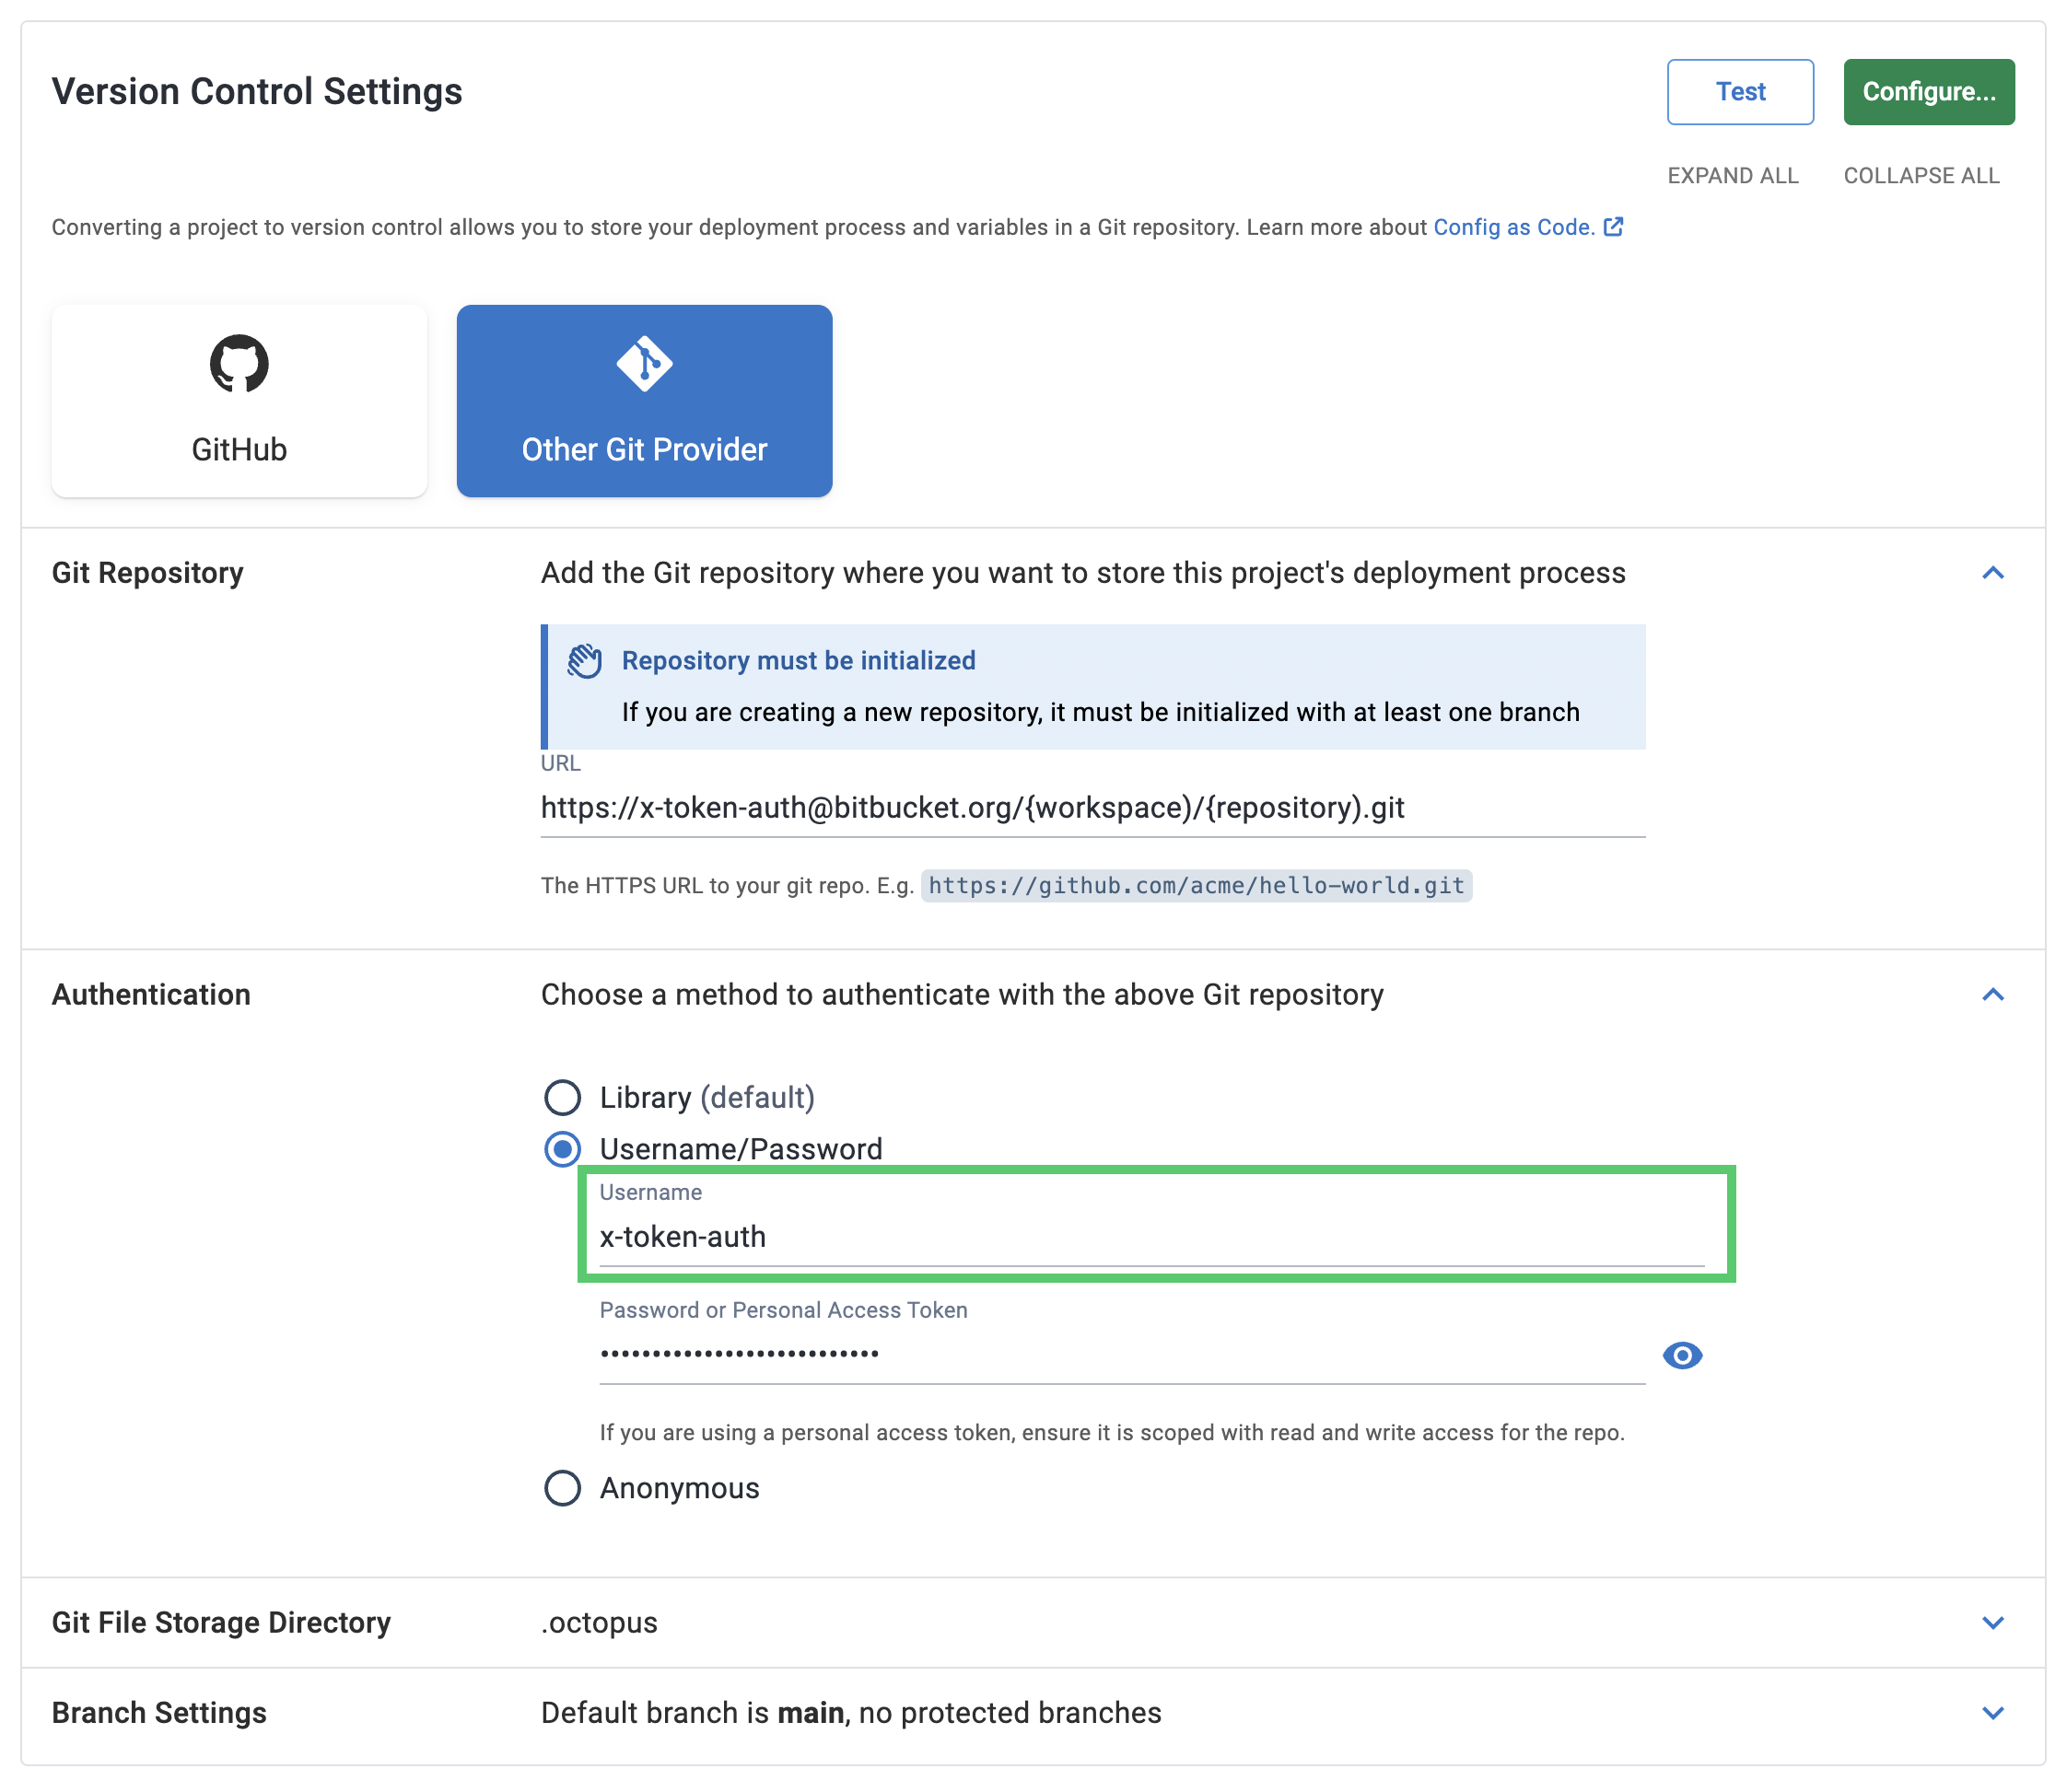Click the waving hand info icon
2067x1792 pixels.
584,661
